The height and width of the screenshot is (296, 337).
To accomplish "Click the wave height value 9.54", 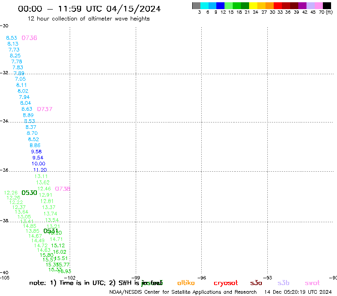I will [x=38, y=158].
